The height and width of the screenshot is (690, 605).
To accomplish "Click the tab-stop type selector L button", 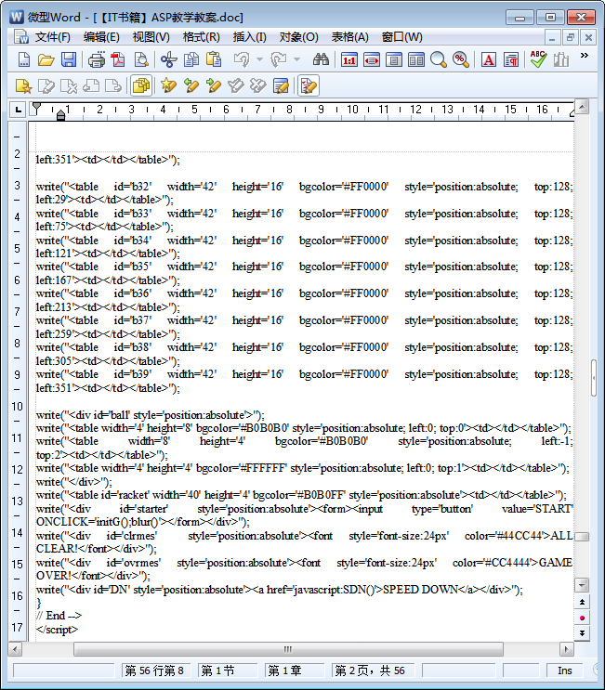I will click(18, 110).
